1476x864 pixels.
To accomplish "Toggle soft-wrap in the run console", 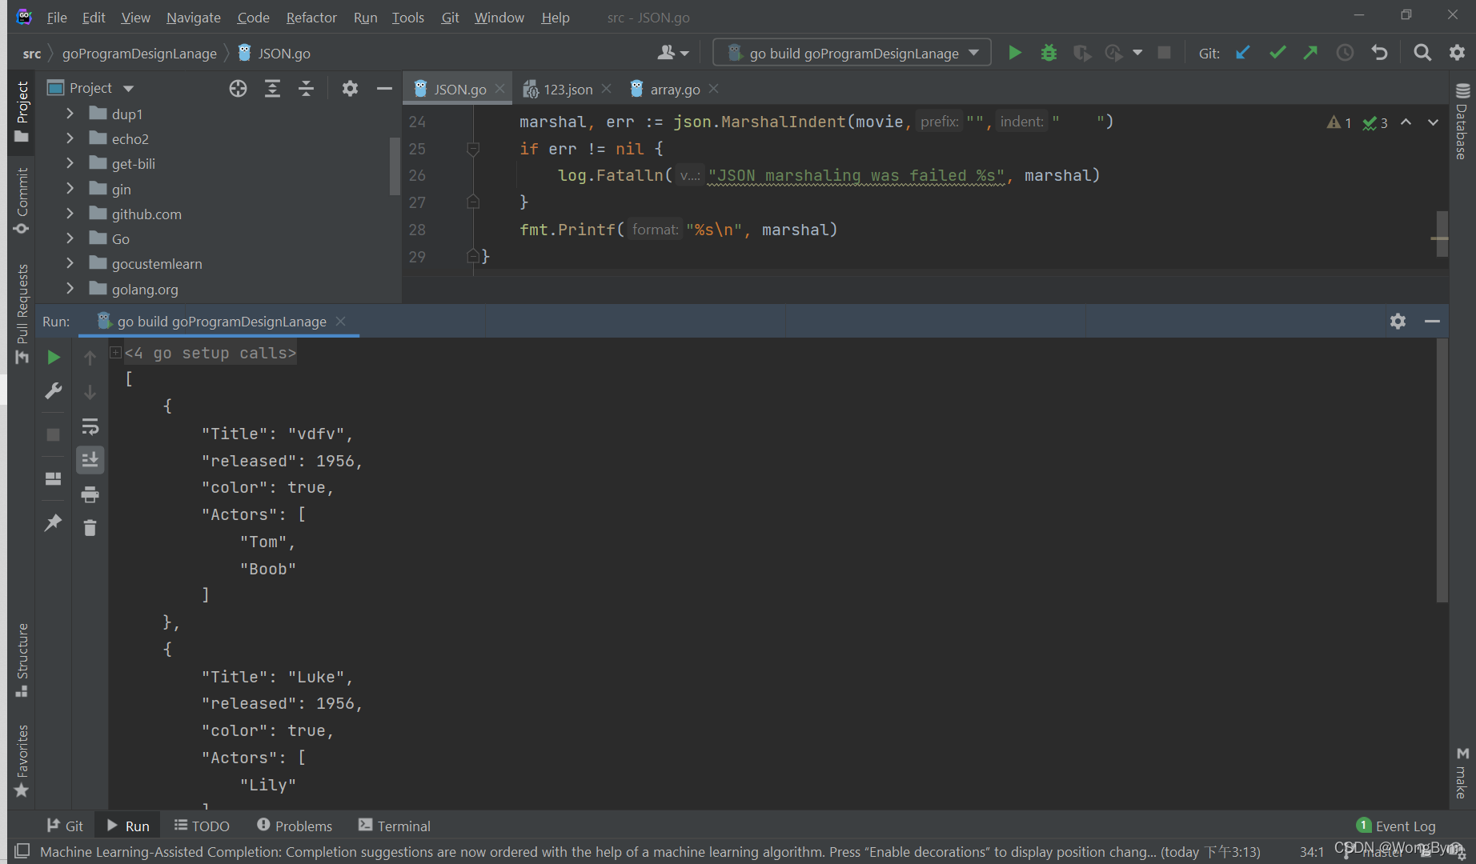I will [x=90, y=426].
